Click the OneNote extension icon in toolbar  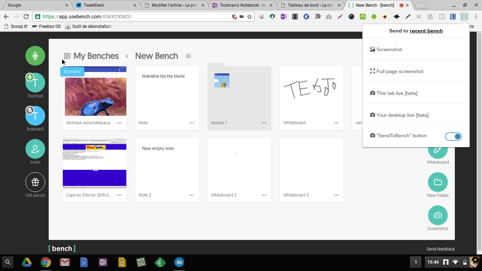tap(284, 17)
